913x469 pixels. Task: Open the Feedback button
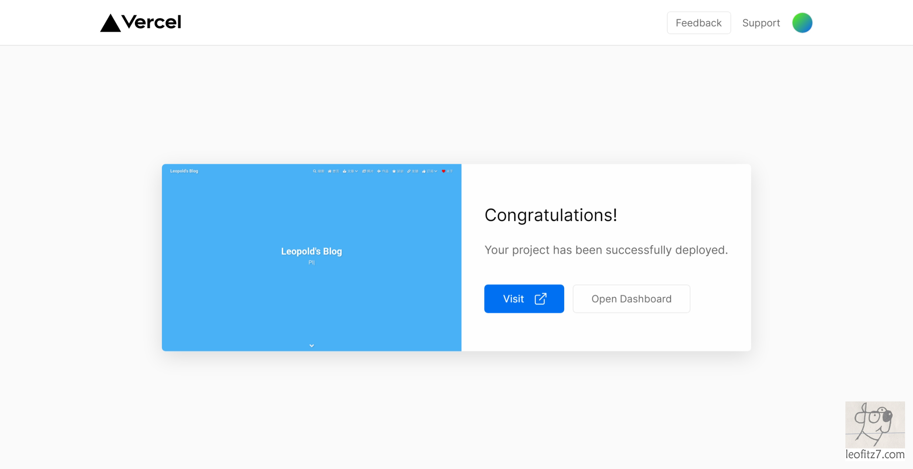coord(698,23)
